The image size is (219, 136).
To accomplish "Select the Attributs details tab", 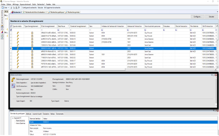I will (28, 114).
